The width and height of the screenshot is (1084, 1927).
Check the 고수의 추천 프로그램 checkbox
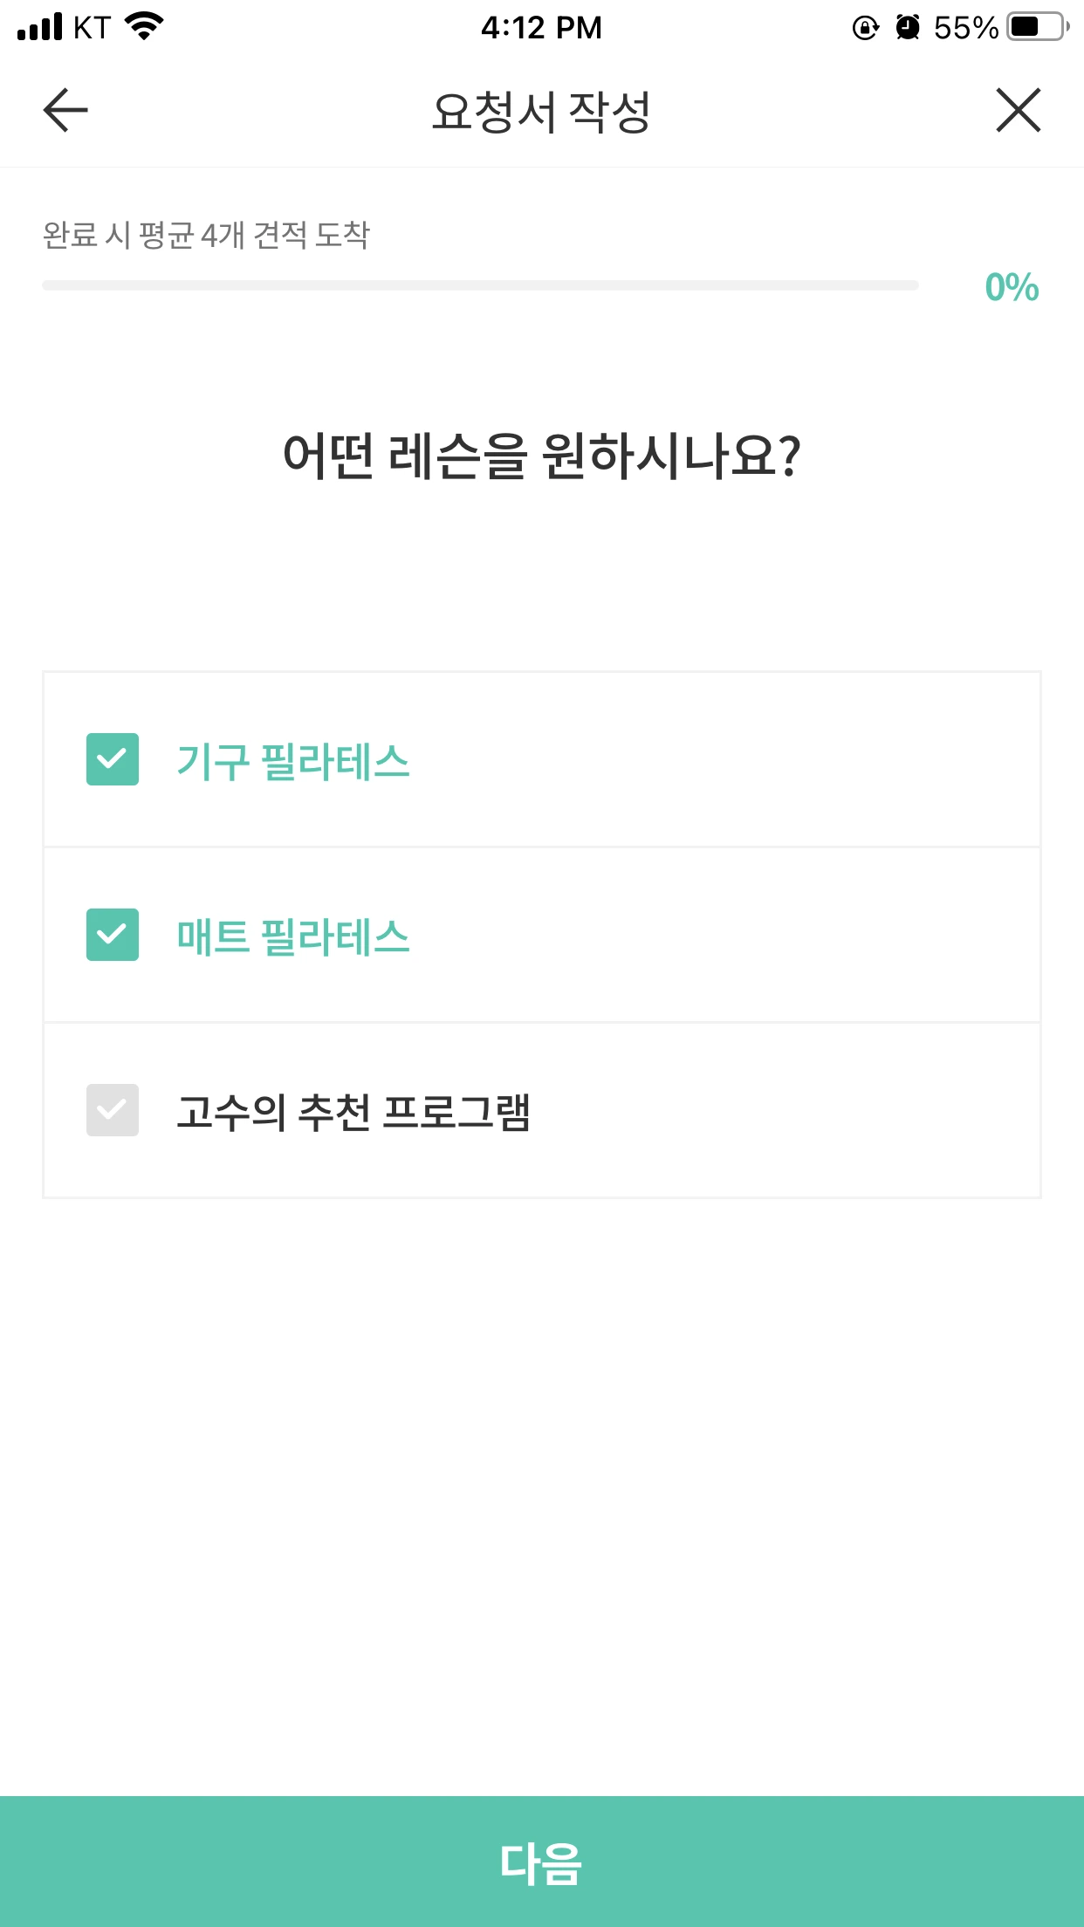pyautogui.click(x=113, y=1110)
